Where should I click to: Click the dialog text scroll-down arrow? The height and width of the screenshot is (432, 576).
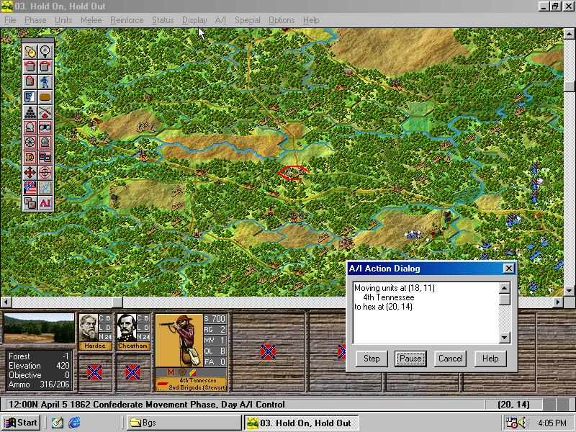[x=505, y=338]
